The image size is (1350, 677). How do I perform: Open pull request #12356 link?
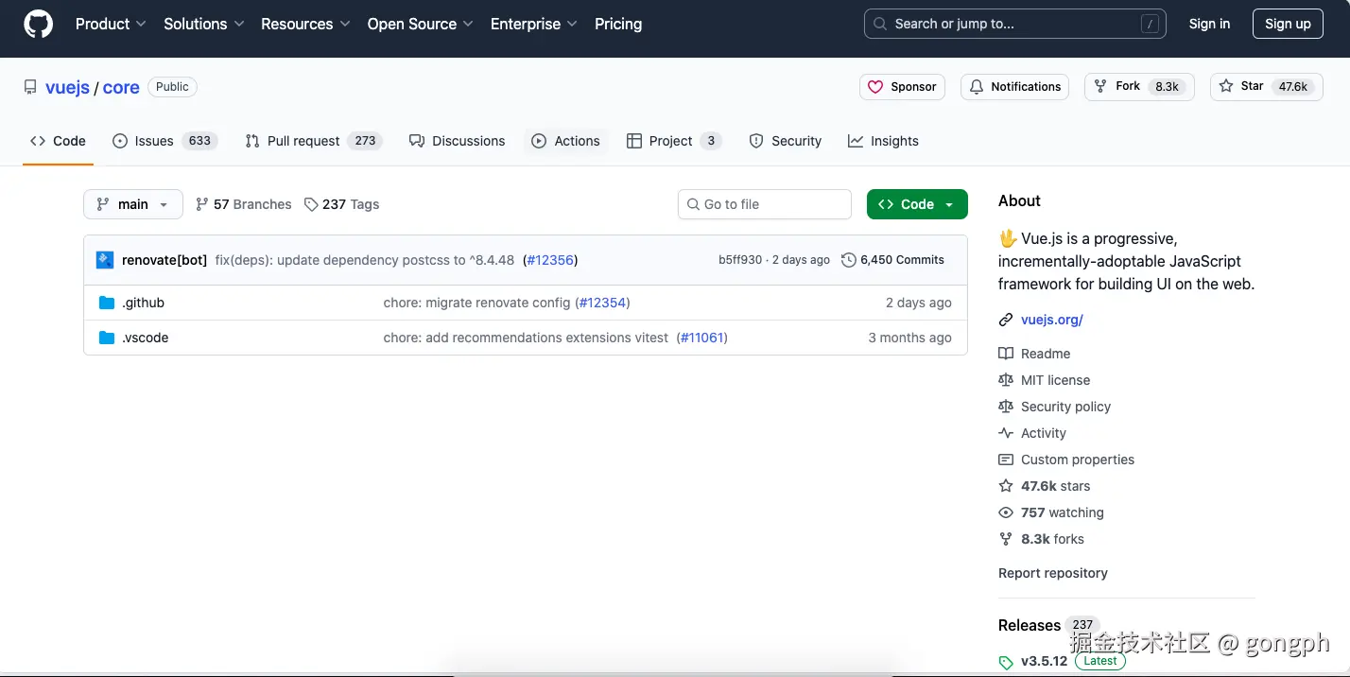click(550, 260)
